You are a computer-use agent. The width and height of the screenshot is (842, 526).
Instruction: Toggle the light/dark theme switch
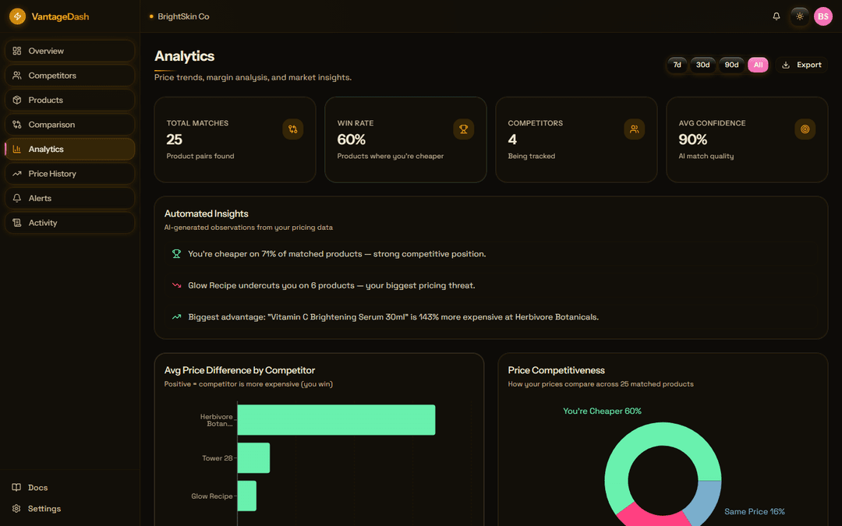799,16
